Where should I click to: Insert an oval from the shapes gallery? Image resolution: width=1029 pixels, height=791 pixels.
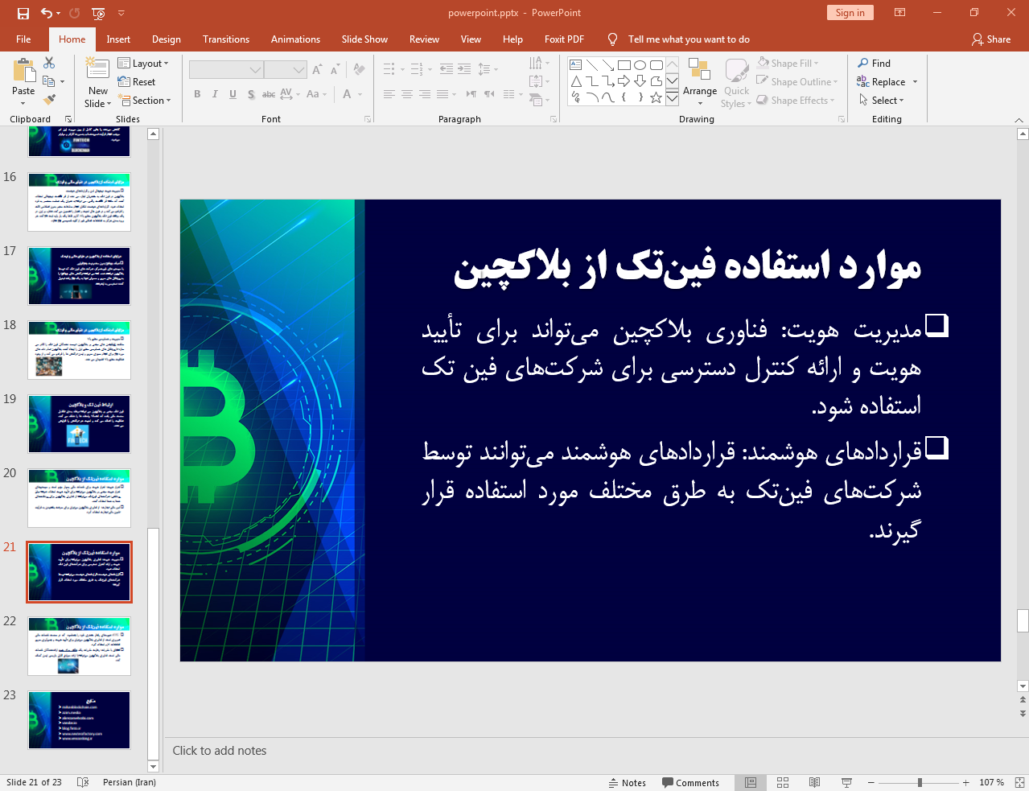coord(640,65)
